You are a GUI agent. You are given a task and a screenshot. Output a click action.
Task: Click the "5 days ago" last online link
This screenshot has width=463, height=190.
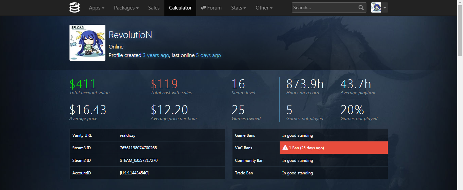[208, 55]
